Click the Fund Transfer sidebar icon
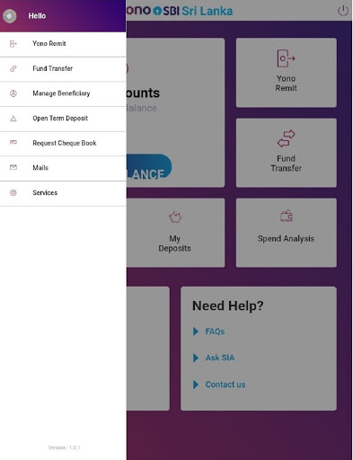 13,68
